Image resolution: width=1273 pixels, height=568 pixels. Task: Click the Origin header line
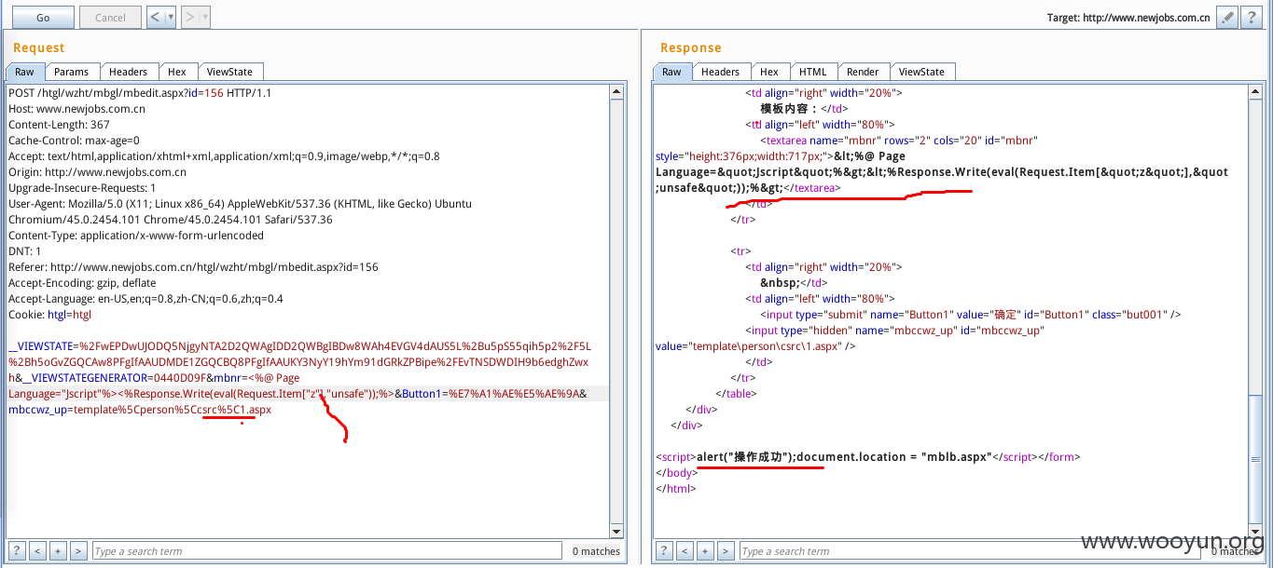pos(97,172)
